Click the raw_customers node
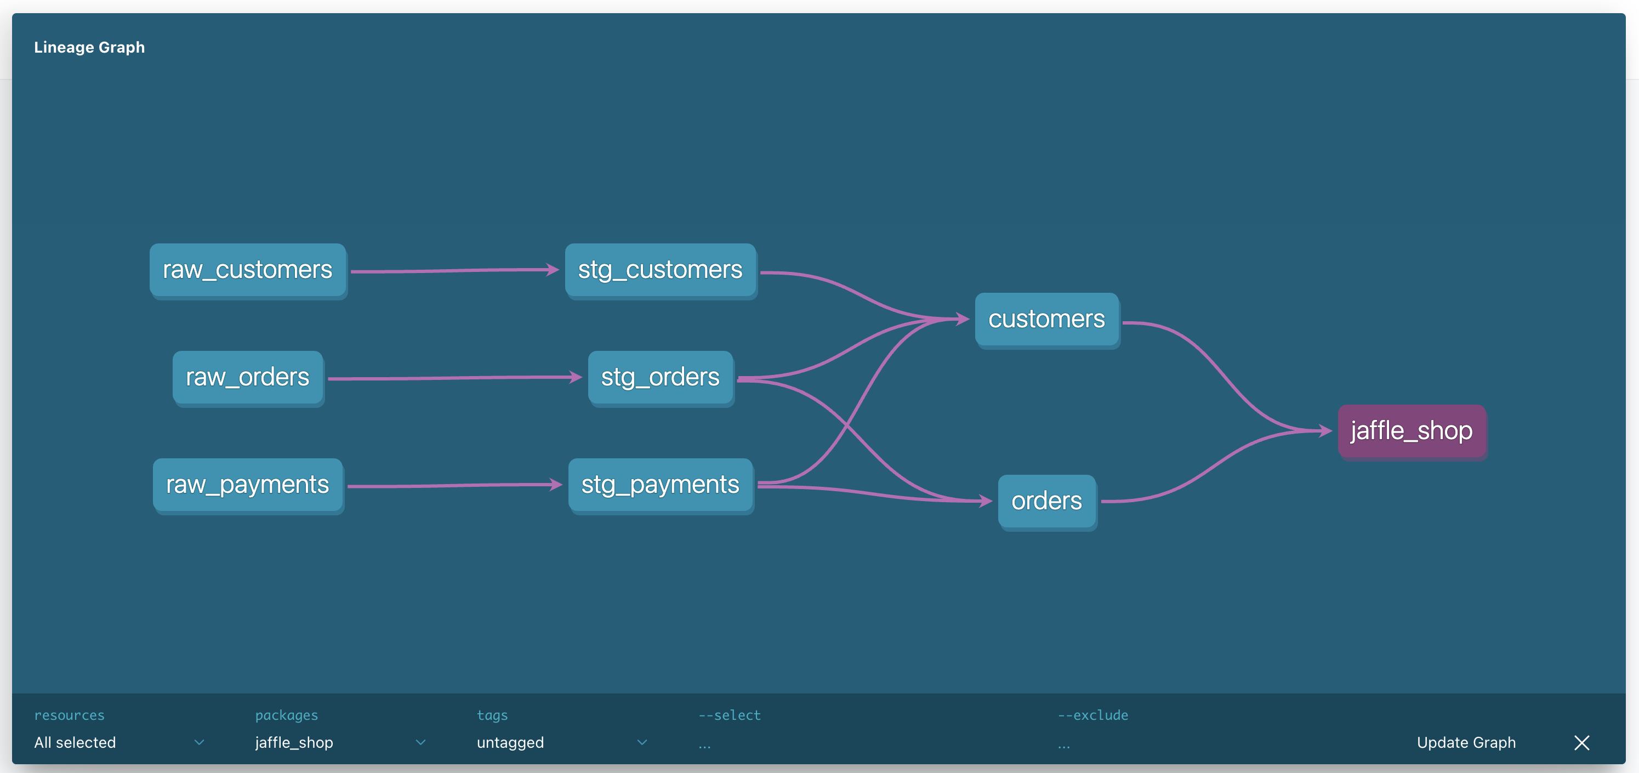 (248, 270)
